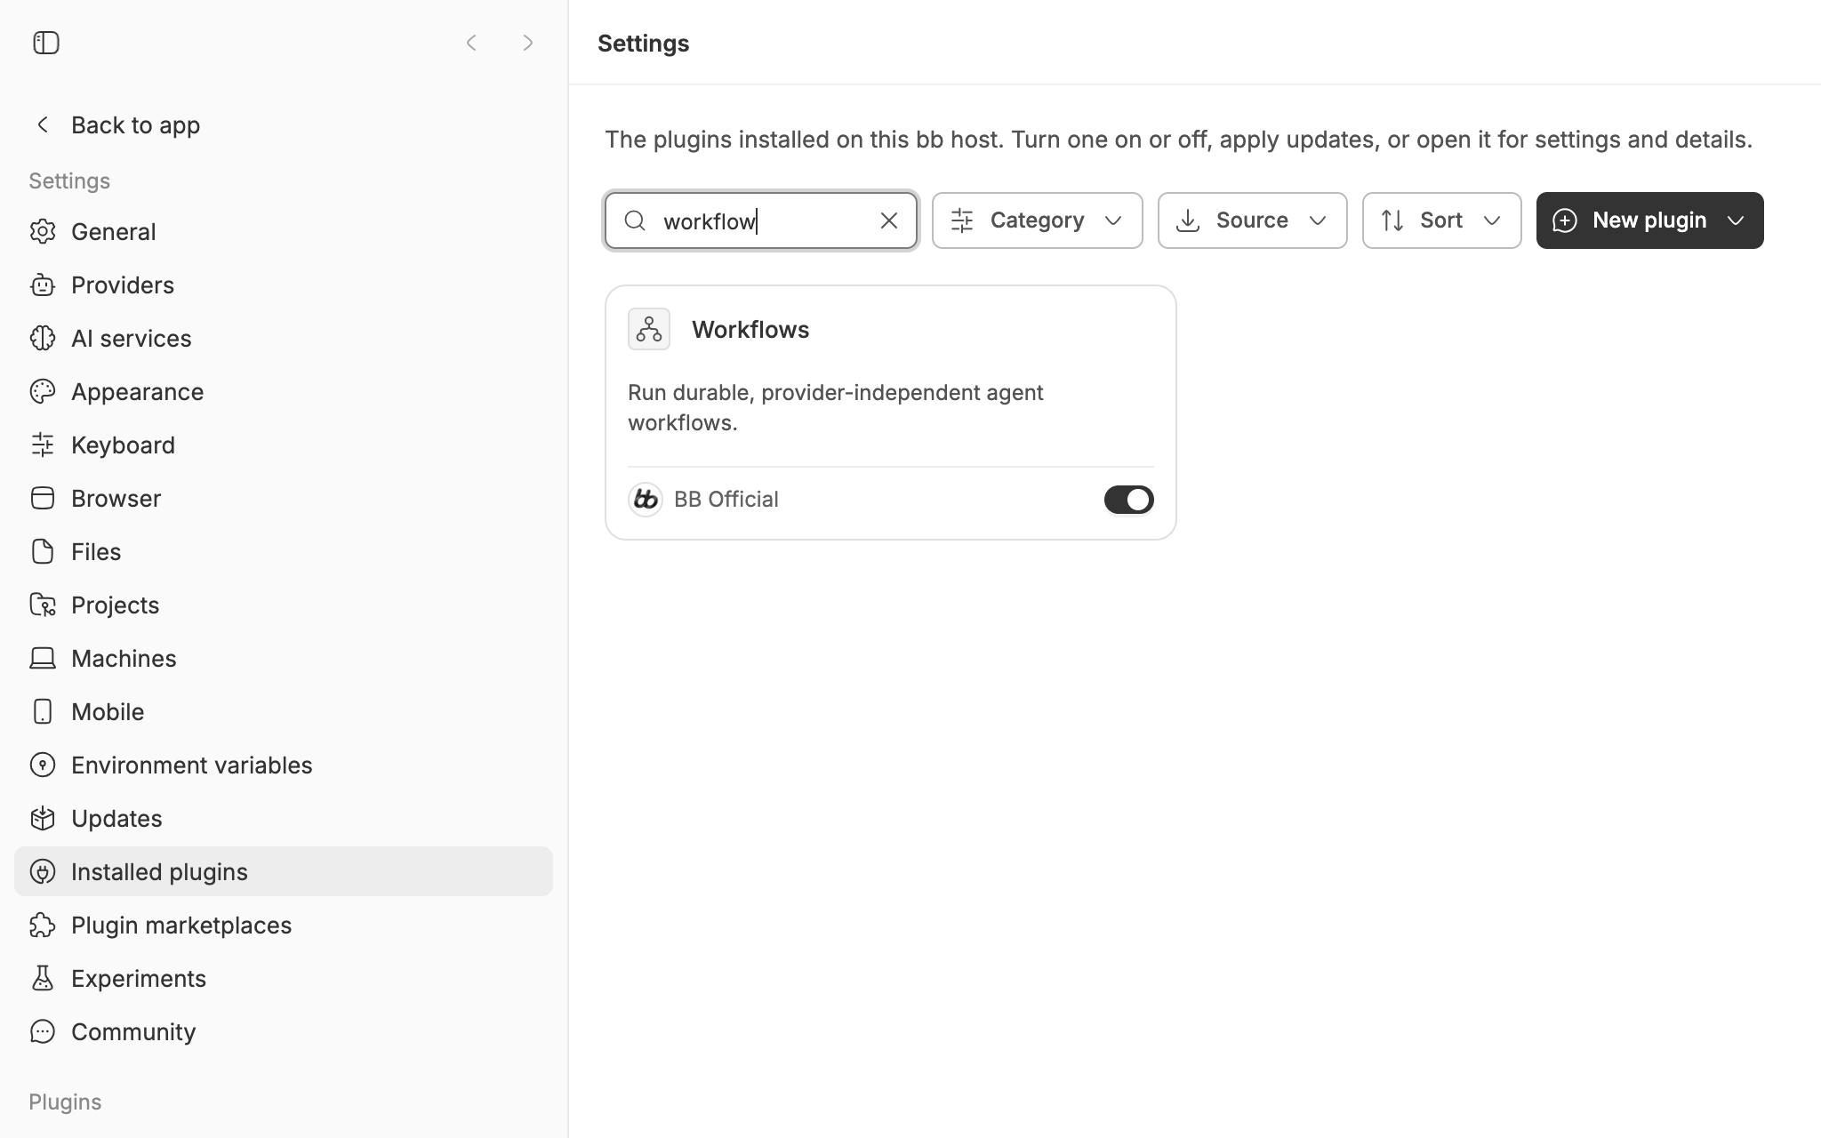The image size is (1821, 1138).
Task: Click the Workflows plugin icon
Action: tap(649, 329)
